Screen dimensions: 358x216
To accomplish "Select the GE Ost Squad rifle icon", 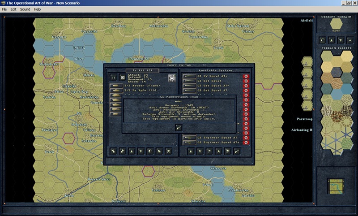I will tap(189, 81).
